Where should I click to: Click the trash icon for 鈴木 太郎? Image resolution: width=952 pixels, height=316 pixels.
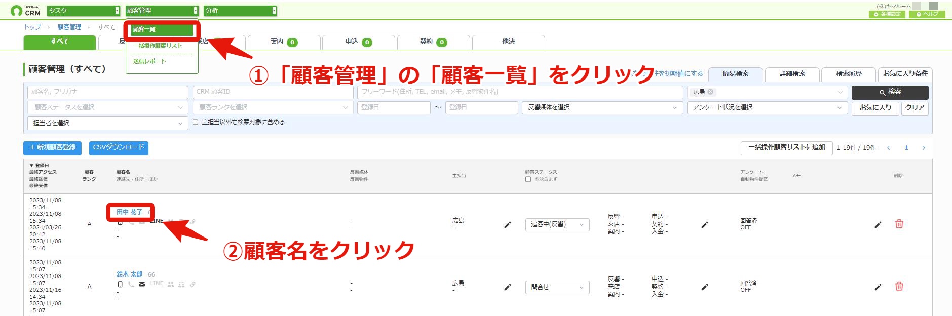(899, 286)
